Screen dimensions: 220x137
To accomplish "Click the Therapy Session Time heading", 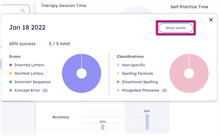I will tap(63, 6).
